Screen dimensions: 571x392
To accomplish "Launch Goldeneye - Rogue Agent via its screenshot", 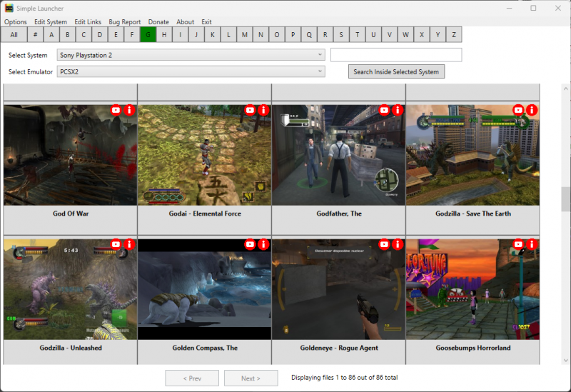I will [338, 290].
